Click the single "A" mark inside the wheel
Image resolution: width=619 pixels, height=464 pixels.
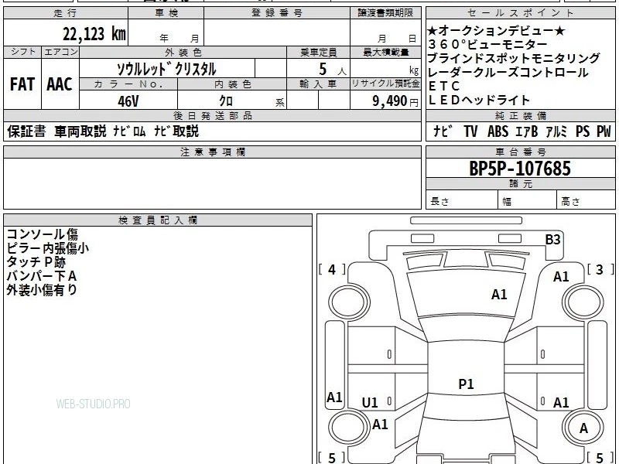(583, 428)
